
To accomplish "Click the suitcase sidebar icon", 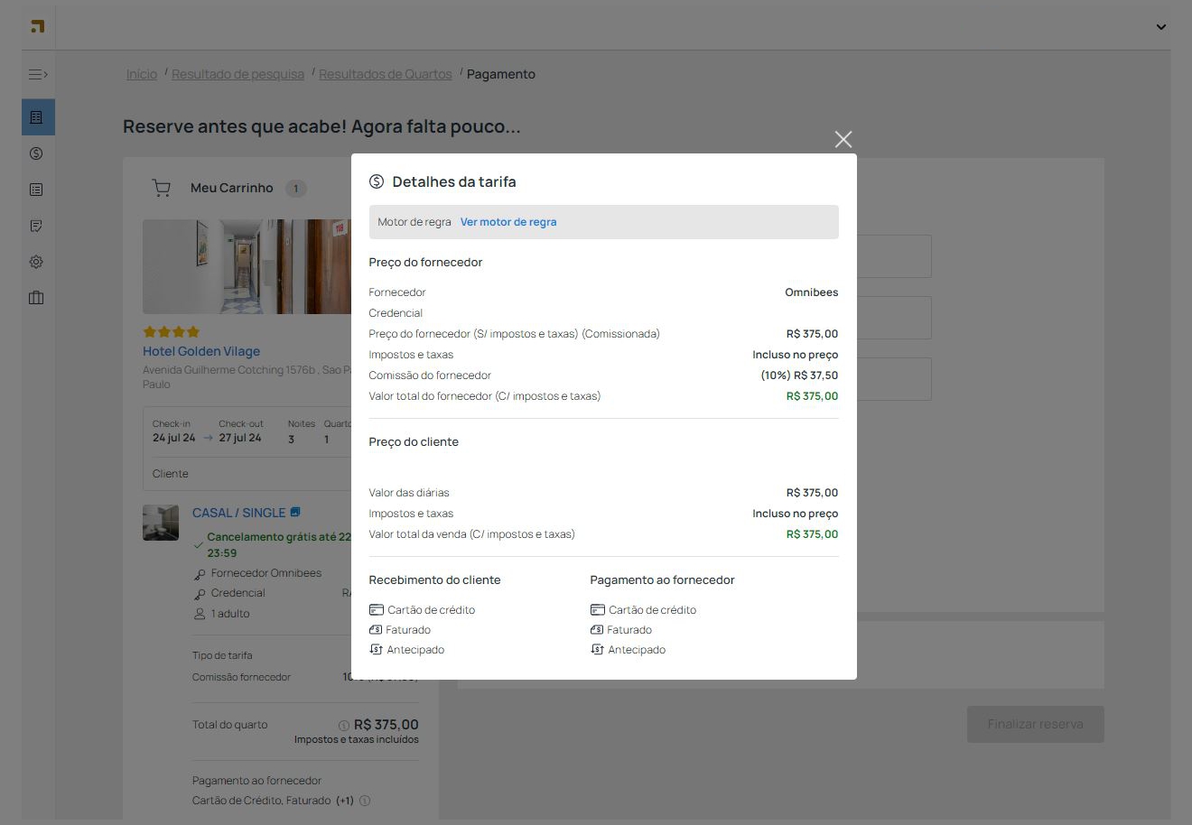I will tap(37, 298).
